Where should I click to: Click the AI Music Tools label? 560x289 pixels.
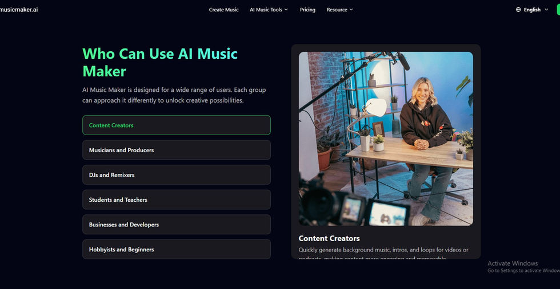(266, 10)
